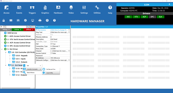Click the list view toolbar icon
Viewport: 173px width, 93px height.
click(x=11, y=20)
